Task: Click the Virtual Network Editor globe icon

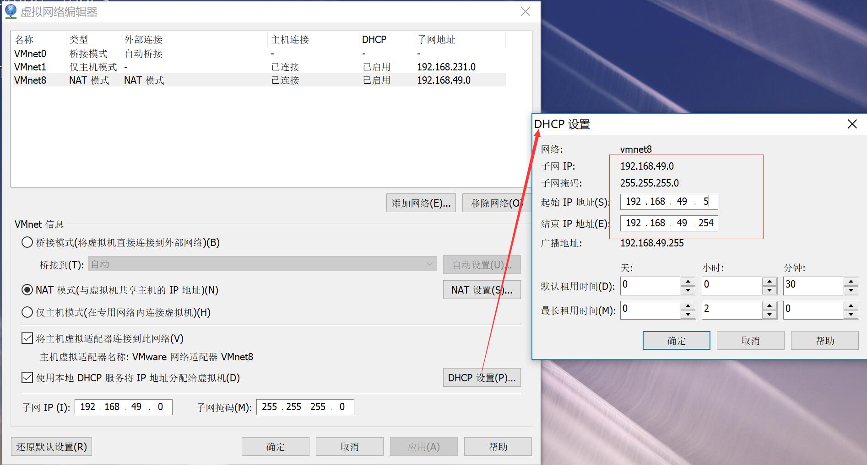Action: pyautogui.click(x=11, y=11)
